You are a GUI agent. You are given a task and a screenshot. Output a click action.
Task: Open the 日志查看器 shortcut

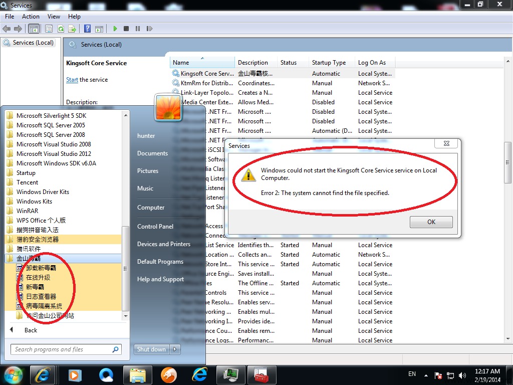click(64, 297)
